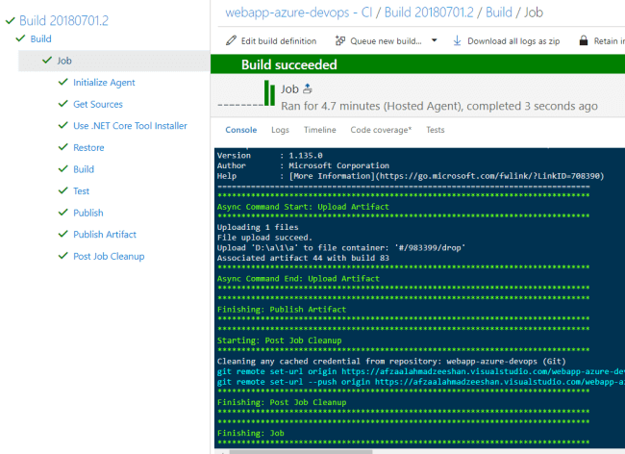625x454 pixels.
Task: Click the Download all logs arrow icon
Action: coord(457,41)
